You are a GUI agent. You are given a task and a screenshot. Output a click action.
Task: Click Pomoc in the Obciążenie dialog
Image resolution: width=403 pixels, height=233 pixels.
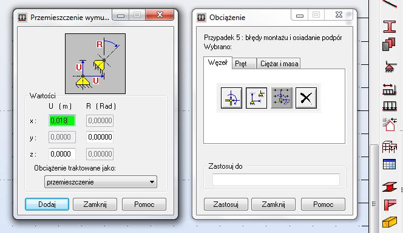tap(323, 204)
